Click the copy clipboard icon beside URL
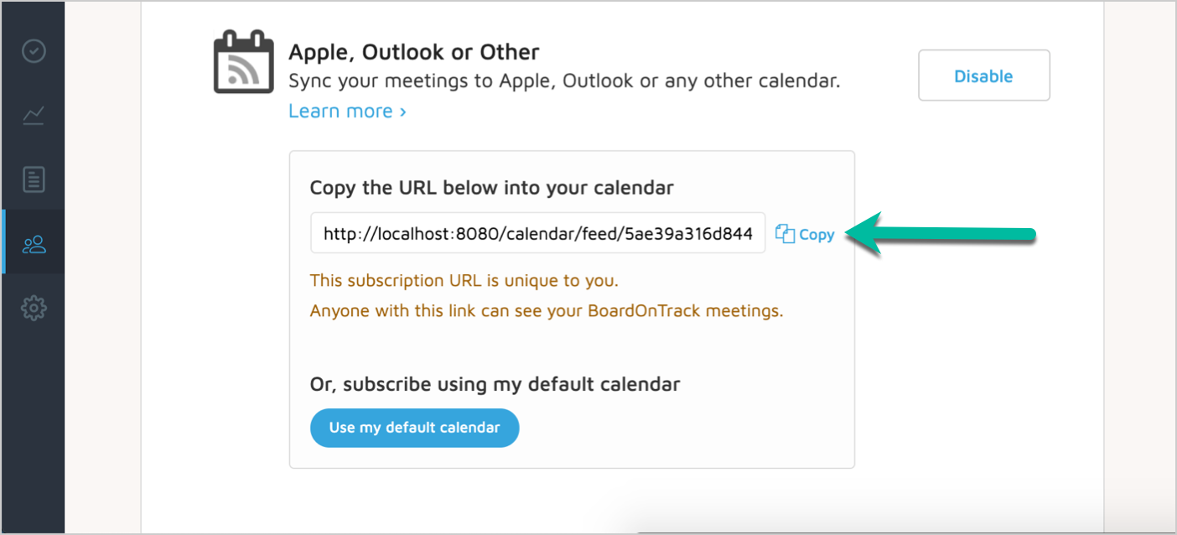This screenshot has width=1177, height=535. click(785, 235)
